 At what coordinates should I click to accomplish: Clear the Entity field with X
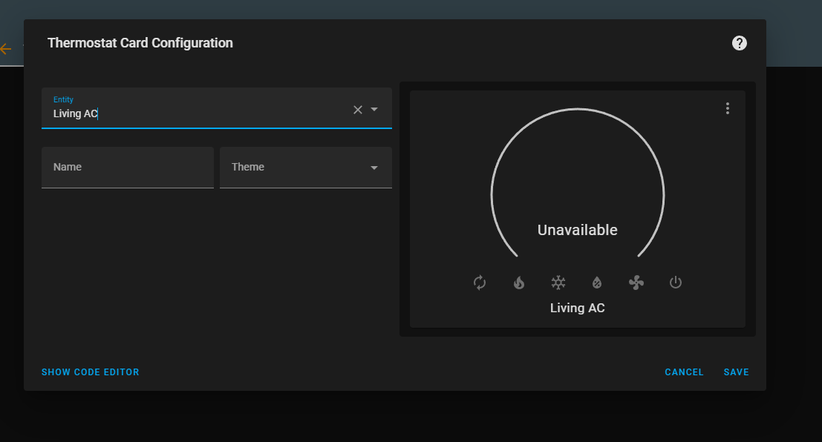(x=357, y=110)
